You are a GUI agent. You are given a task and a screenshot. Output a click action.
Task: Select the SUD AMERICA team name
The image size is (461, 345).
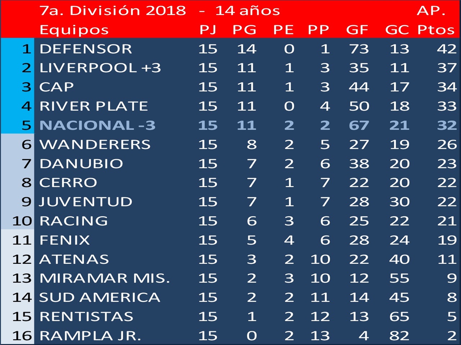tap(100, 298)
